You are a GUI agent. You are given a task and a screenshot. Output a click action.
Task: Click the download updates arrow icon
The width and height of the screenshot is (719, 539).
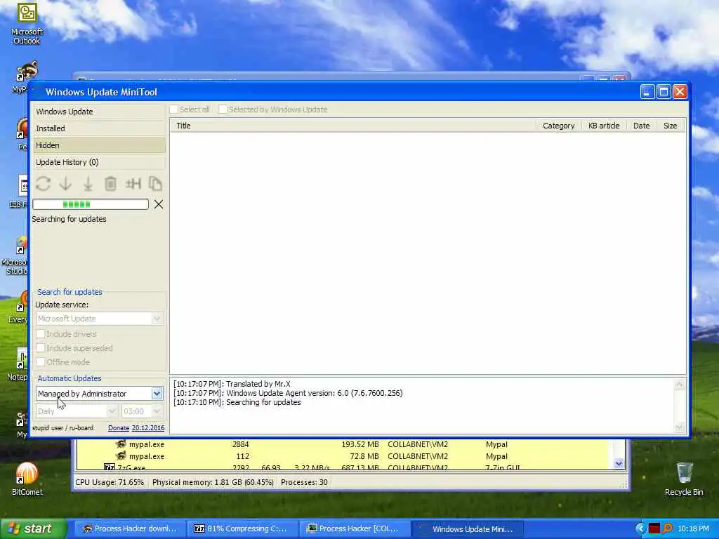point(65,184)
